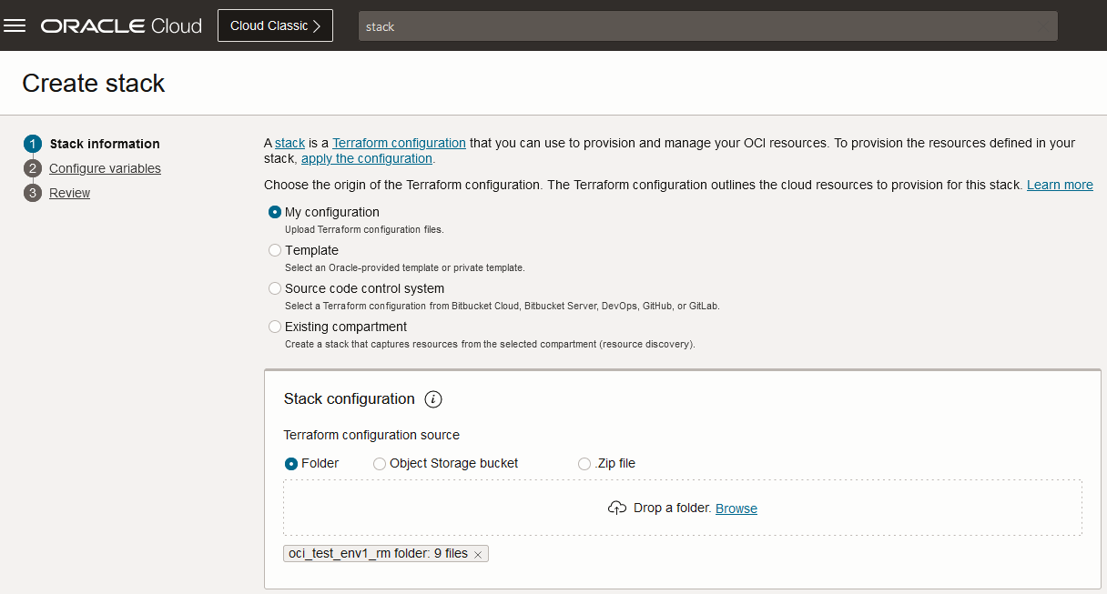Click the Drop a folder upload area
This screenshot has width=1107, height=594.
(683, 508)
